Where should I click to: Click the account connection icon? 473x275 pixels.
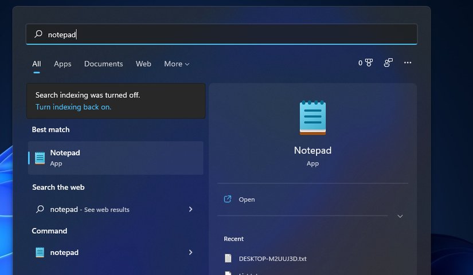(x=388, y=63)
